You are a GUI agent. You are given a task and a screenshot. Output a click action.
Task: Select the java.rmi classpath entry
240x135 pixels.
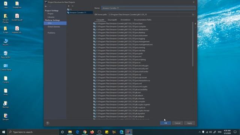coord(117,57)
